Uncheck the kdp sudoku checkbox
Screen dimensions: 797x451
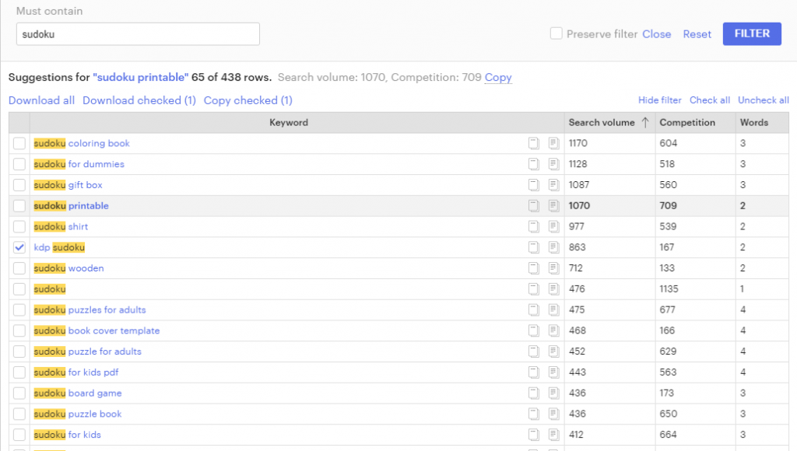19,247
